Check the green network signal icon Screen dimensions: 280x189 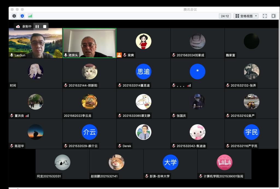(x=30, y=16)
